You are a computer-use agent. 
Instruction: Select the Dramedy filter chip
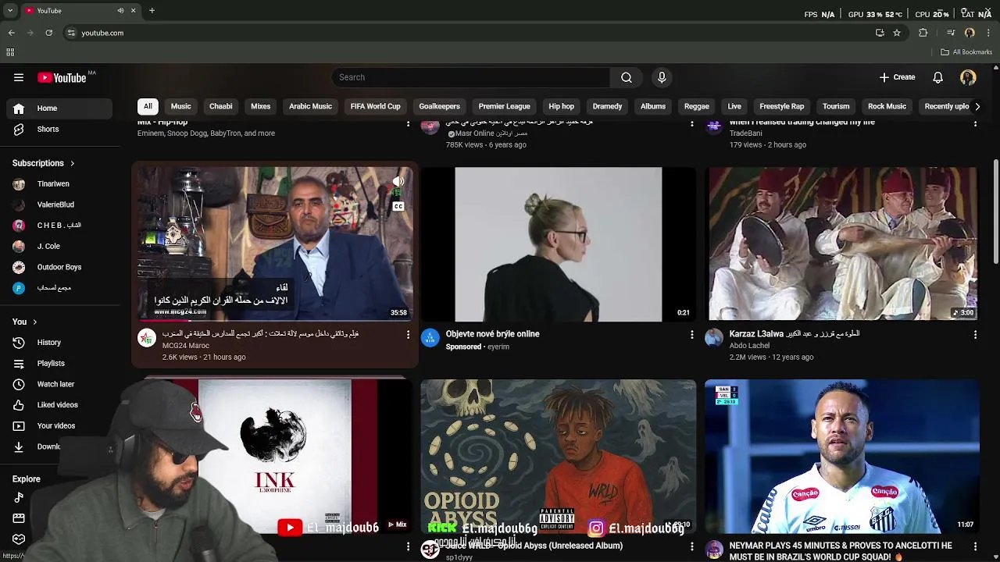pos(607,106)
